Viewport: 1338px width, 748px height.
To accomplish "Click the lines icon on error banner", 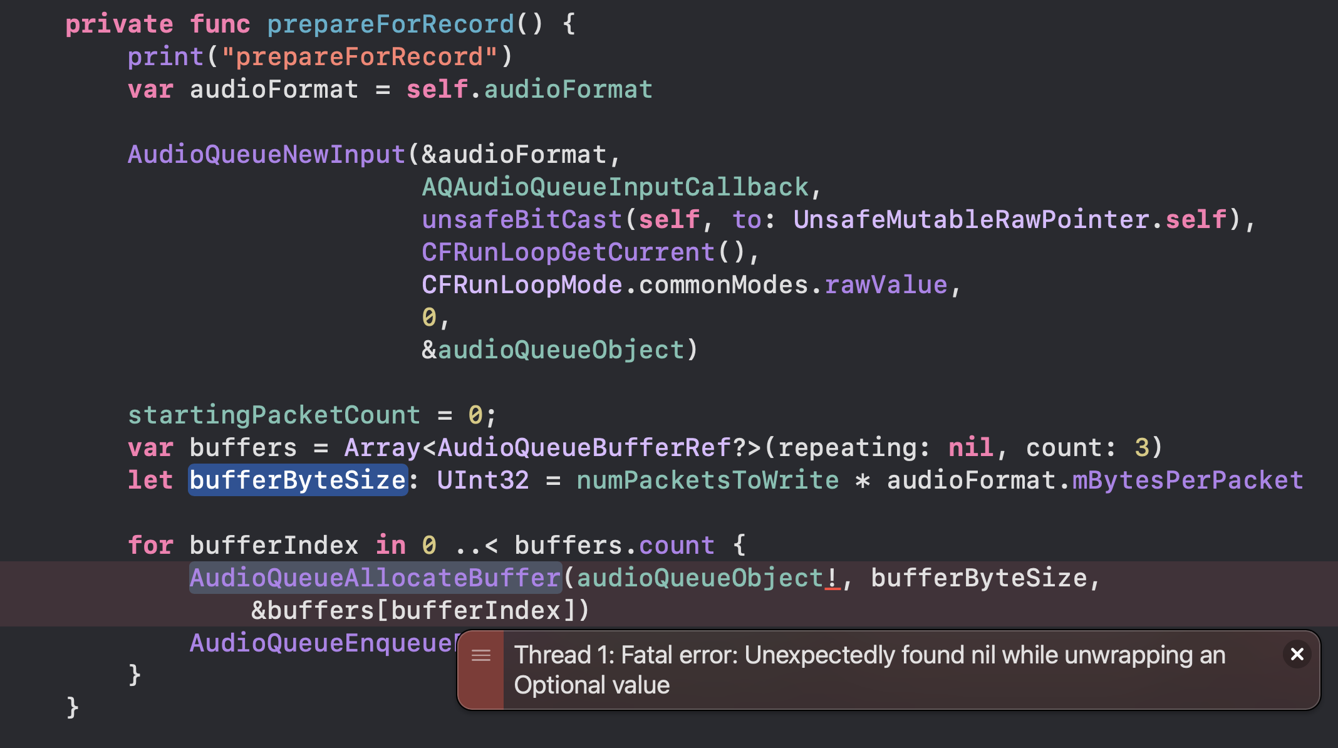I will pos(481,655).
